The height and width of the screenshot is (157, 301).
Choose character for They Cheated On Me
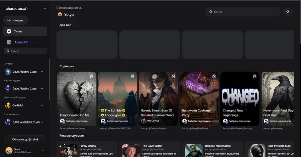tap(74, 121)
